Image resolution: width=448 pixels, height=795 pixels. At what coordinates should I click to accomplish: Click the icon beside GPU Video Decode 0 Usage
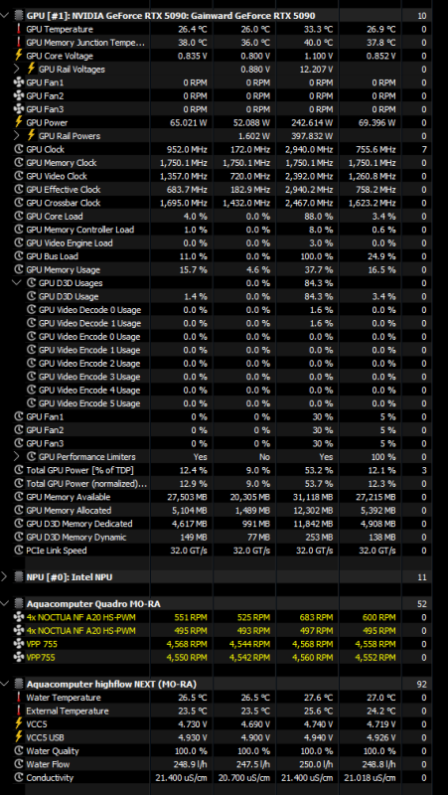point(32,310)
